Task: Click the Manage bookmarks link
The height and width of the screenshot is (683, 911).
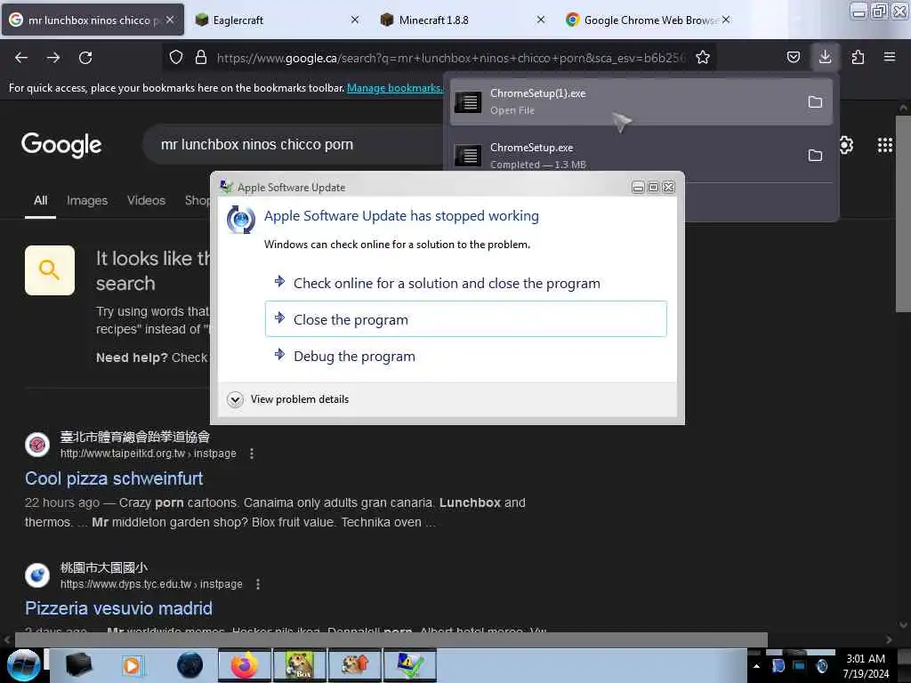Action: coord(394,88)
